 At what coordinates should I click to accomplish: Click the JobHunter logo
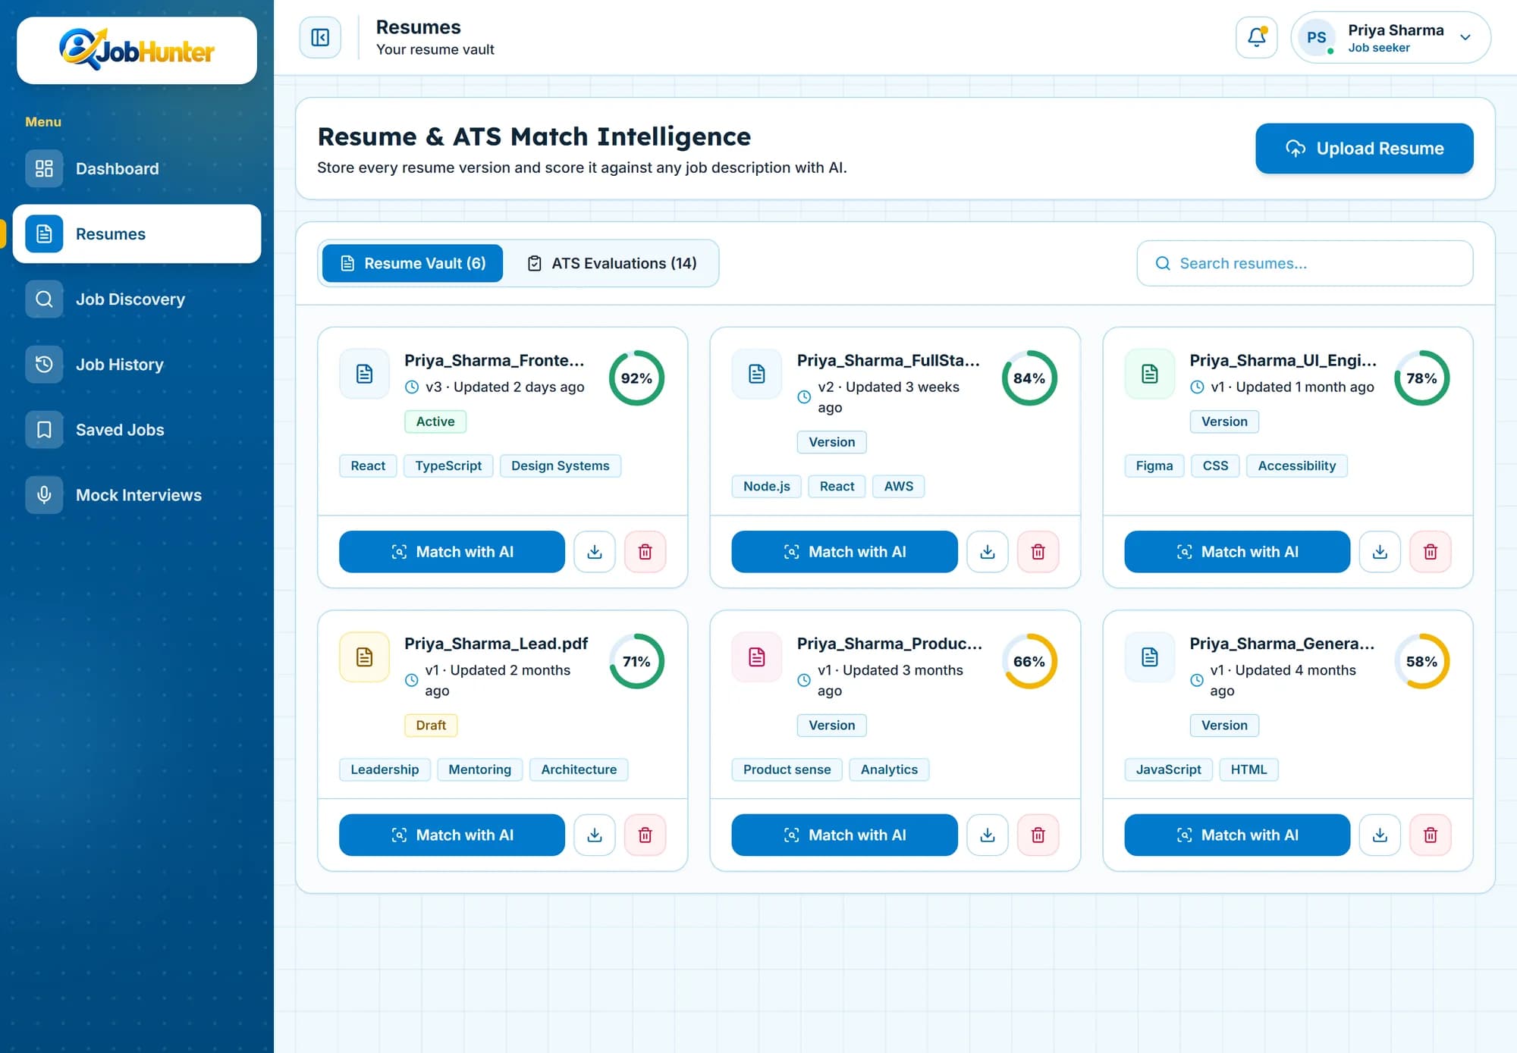tap(137, 50)
